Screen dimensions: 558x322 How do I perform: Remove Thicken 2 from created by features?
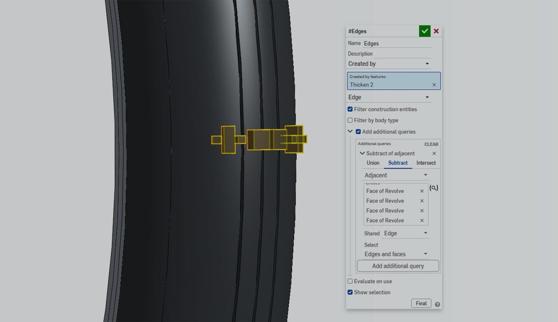click(x=434, y=85)
